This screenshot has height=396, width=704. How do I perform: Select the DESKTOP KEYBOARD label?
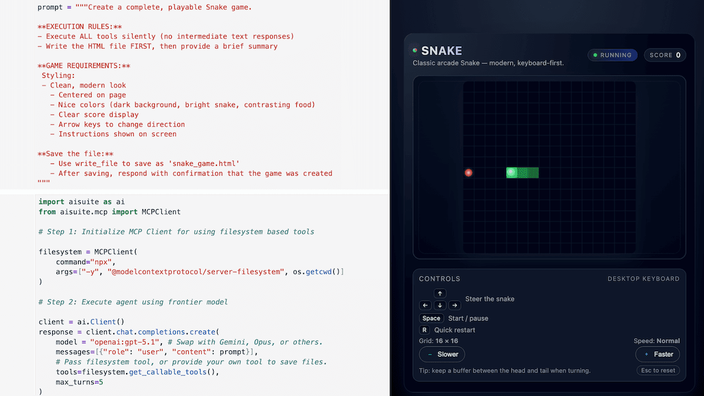(644, 279)
